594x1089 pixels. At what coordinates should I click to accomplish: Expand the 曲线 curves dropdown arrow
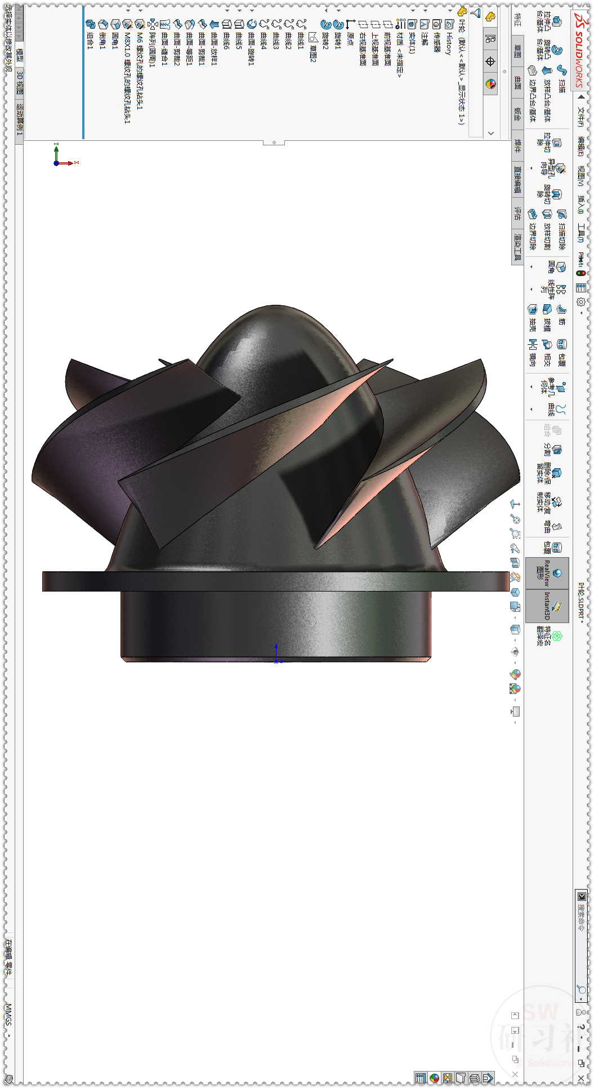(x=532, y=409)
